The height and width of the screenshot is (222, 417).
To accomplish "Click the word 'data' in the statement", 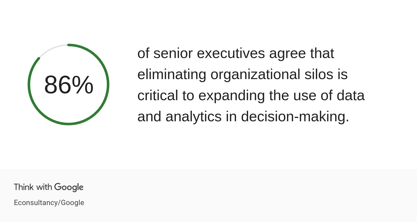I will [x=351, y=95].
